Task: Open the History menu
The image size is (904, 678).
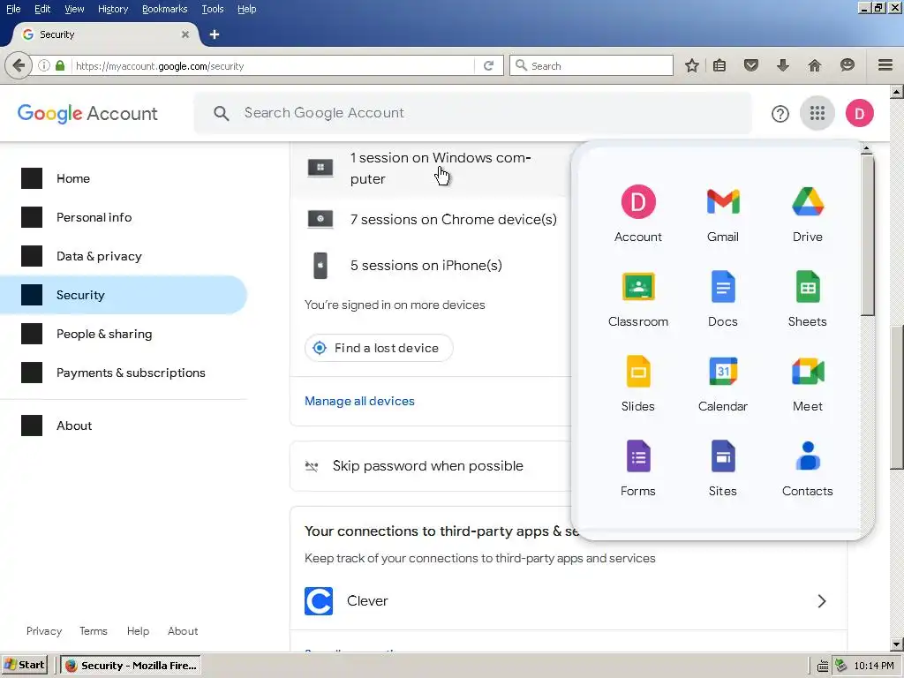Action: pos(112,9)
